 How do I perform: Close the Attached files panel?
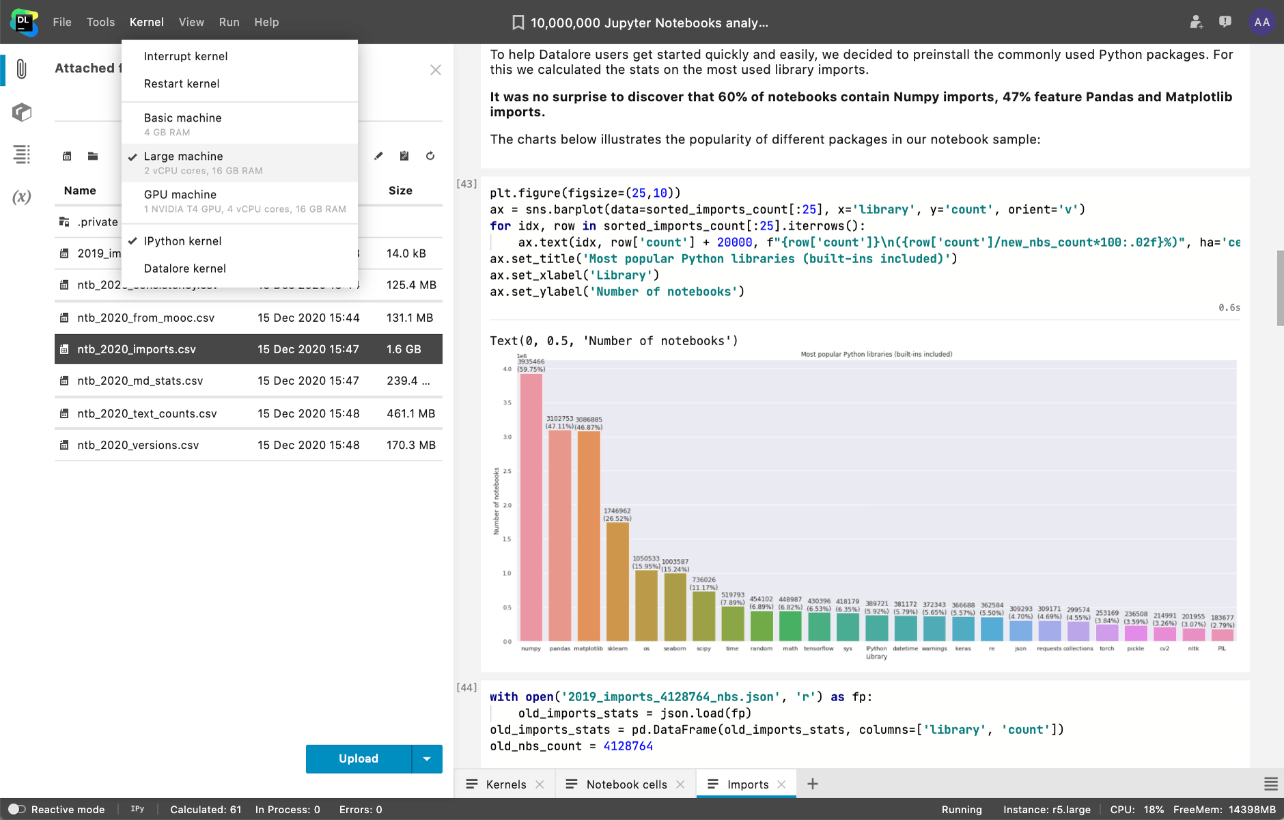tap(436, 70)
